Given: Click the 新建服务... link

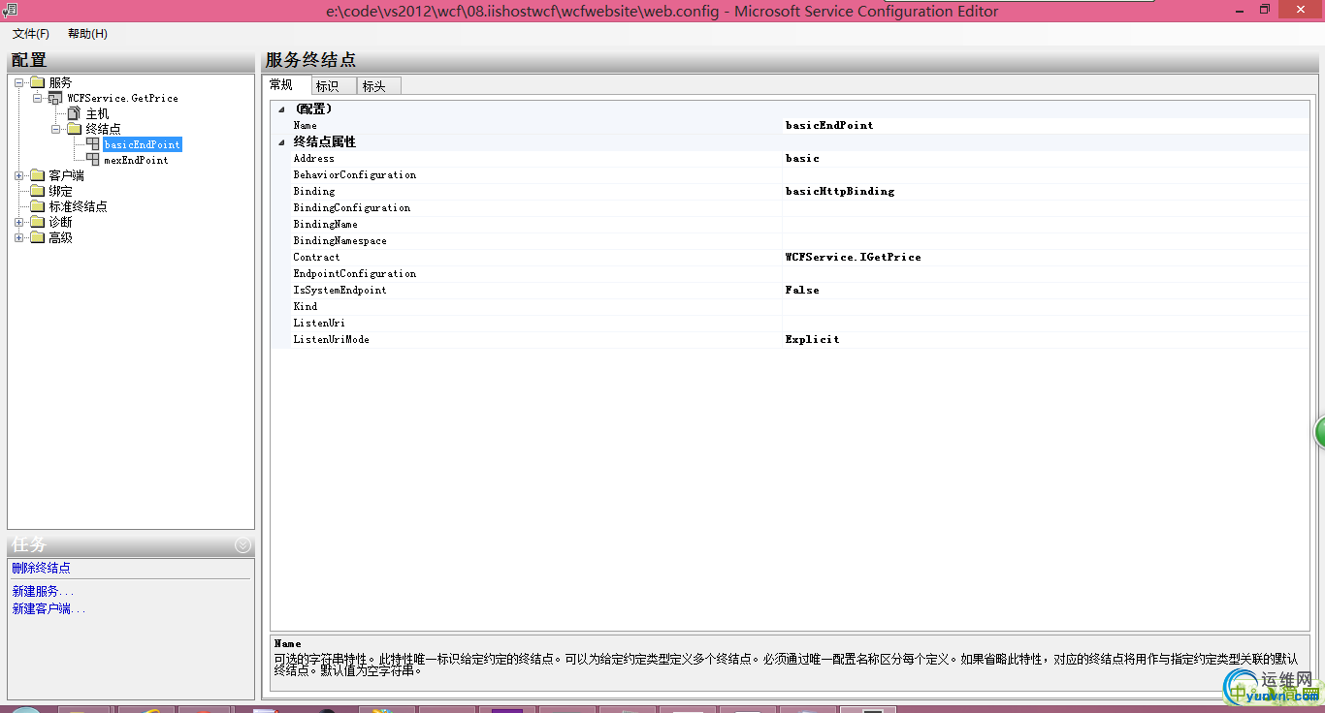Looking at the screenshot, I should tap(43, 591).
